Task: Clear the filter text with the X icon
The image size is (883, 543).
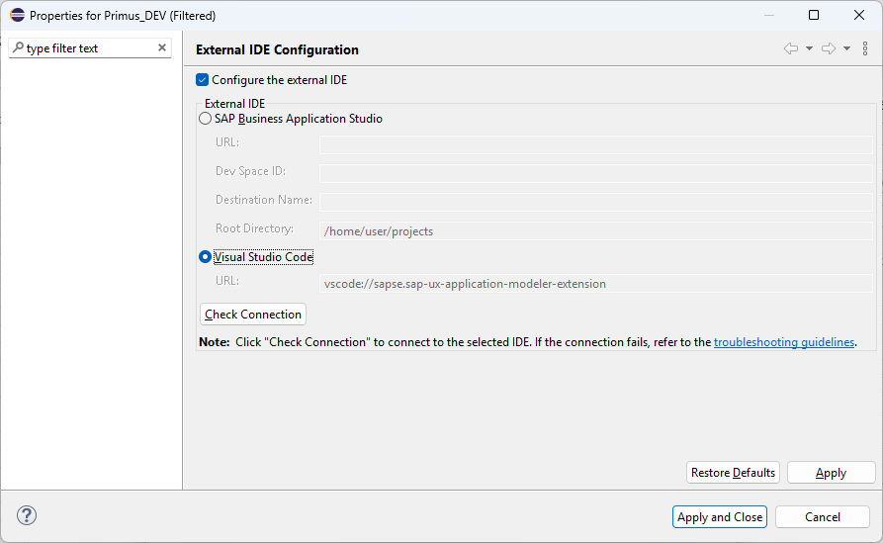Action: (x=162, y=47)
